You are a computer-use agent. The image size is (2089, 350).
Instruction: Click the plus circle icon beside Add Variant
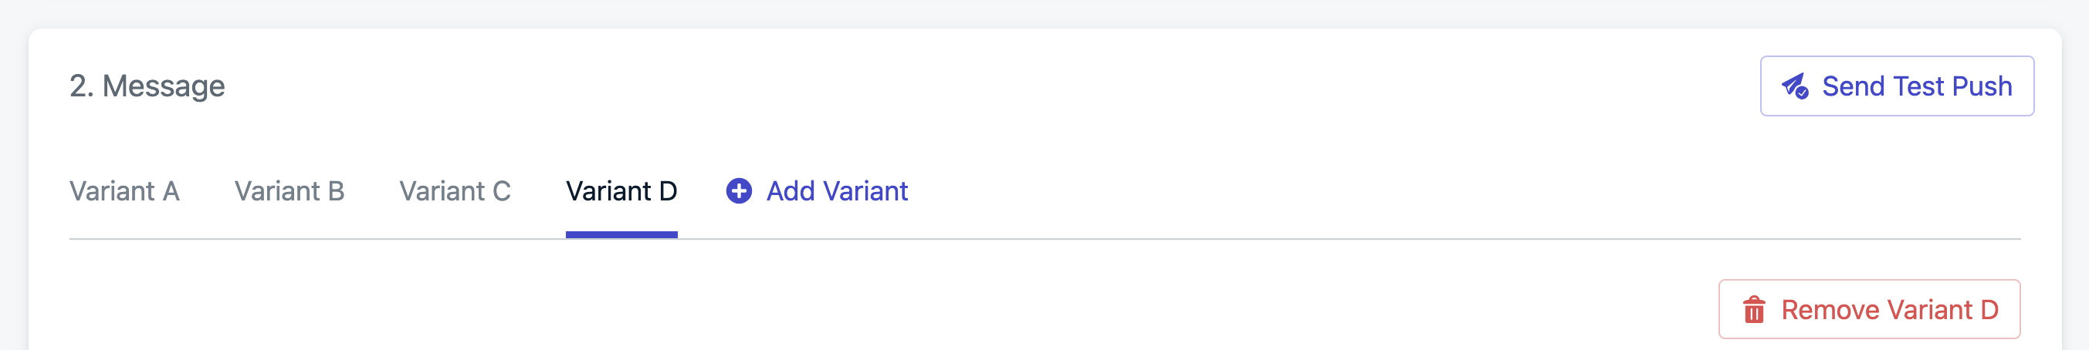click(x=738, y=191)
